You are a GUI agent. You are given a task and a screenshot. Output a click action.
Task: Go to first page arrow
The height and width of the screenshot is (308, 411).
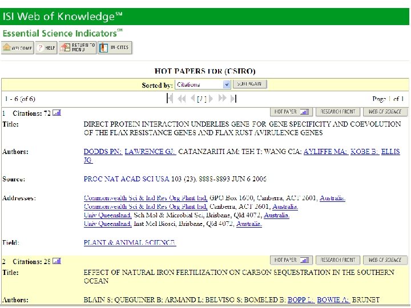click(170, 99)
